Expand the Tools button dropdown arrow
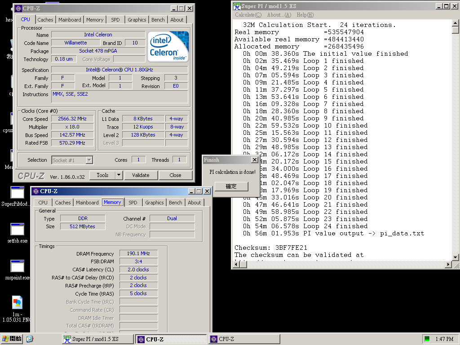460x345 pixels. [x=119, y=175]
